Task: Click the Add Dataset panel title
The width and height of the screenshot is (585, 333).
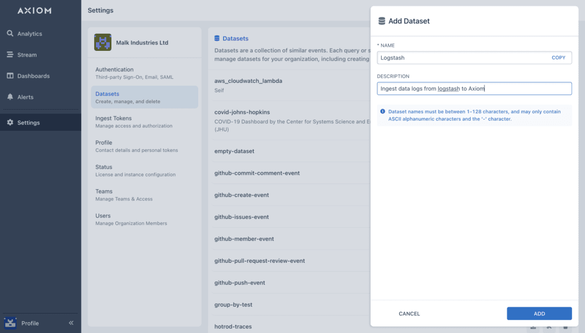Action: tap(409, 21)
